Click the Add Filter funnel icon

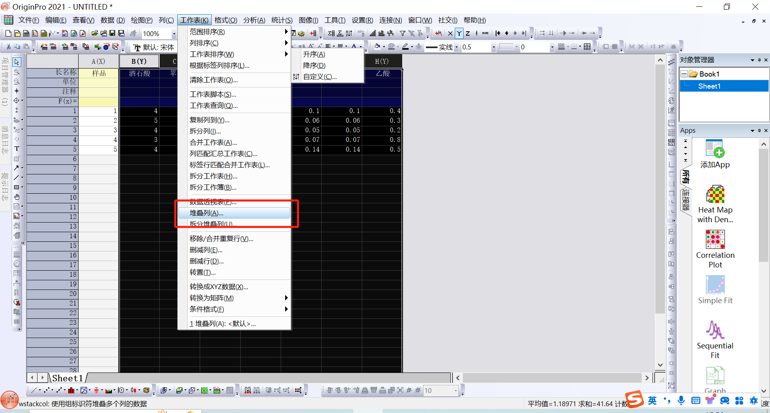pos(402,33)
